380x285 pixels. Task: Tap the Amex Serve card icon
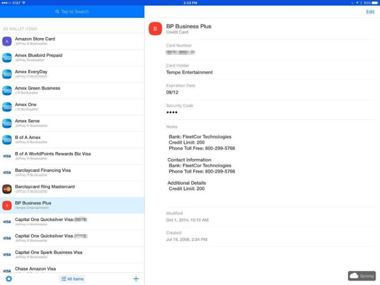(x=7, y=123)
